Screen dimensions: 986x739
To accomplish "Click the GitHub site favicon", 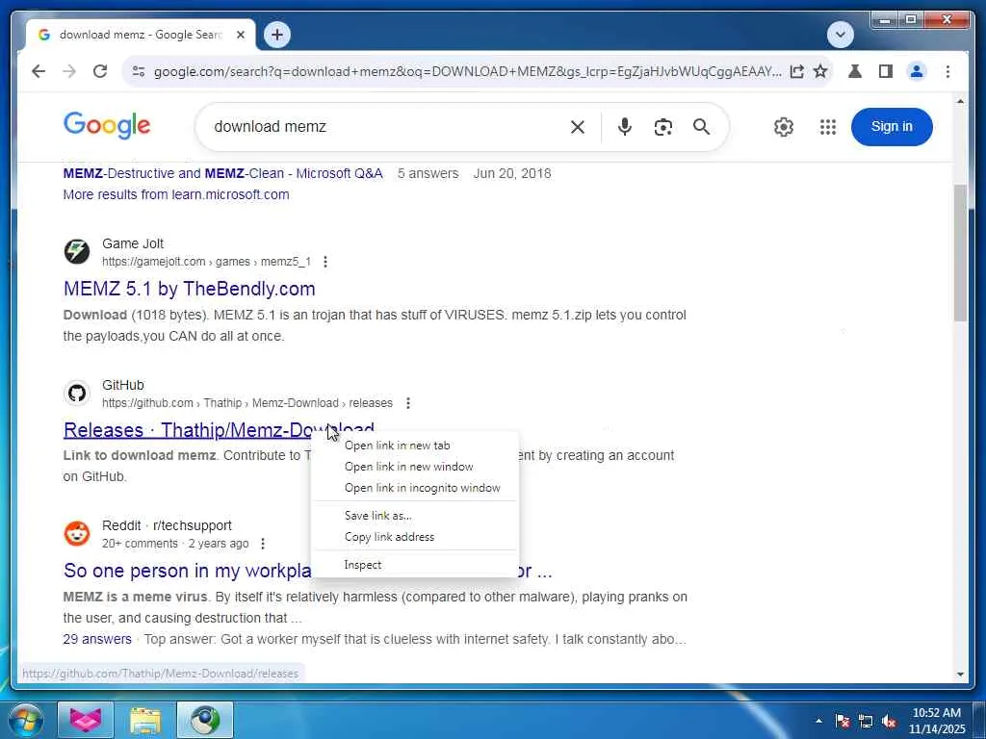I will tap(77, 394).
